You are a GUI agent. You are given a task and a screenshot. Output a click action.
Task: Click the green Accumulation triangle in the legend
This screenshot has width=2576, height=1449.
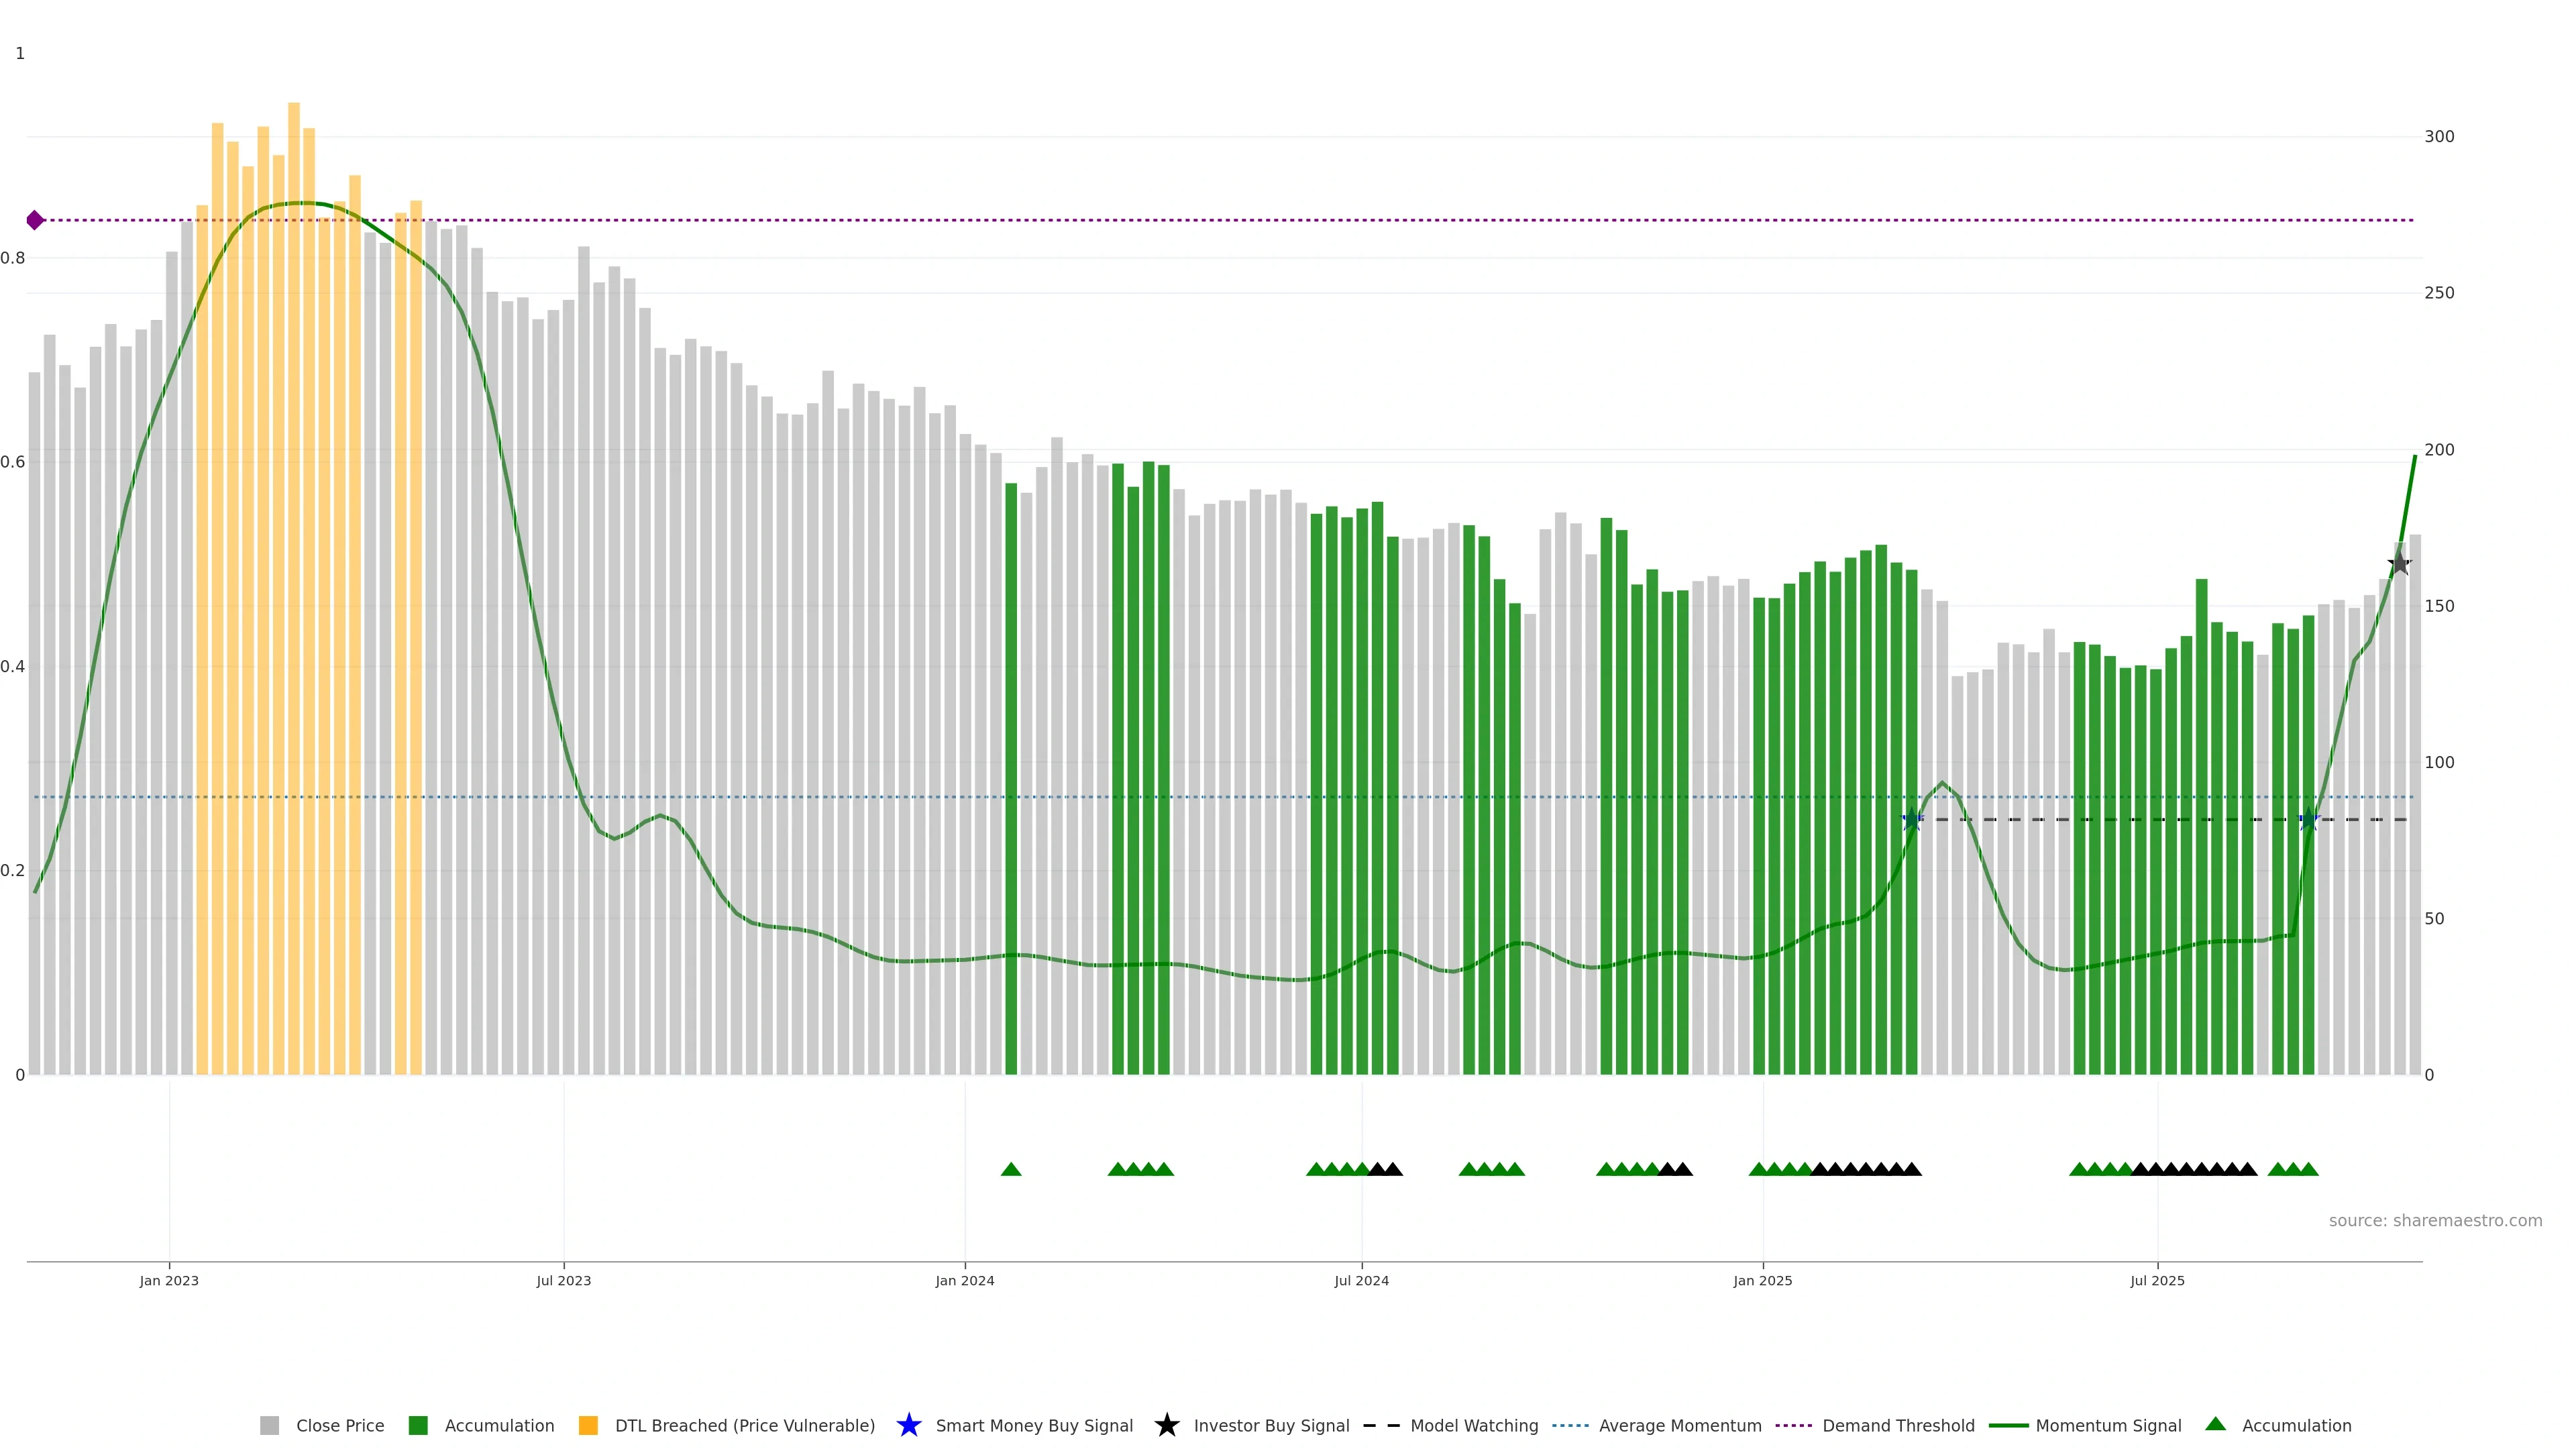pyautogui.click(x=2215, y=1425)
